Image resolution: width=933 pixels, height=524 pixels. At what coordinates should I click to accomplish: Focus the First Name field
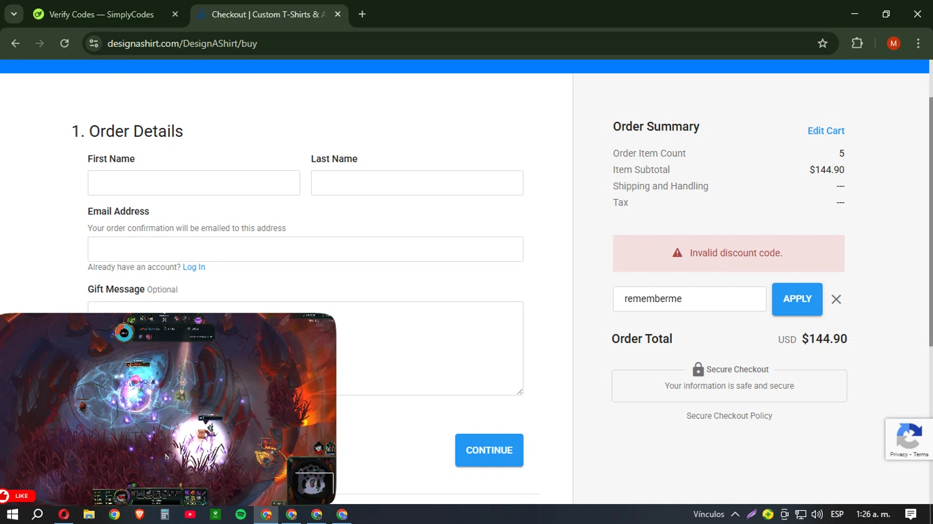(x=193, y=183)
